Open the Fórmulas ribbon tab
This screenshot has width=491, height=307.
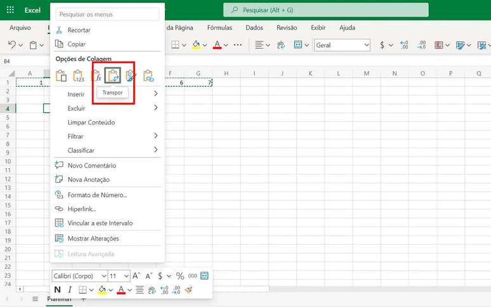coord(219,28)
